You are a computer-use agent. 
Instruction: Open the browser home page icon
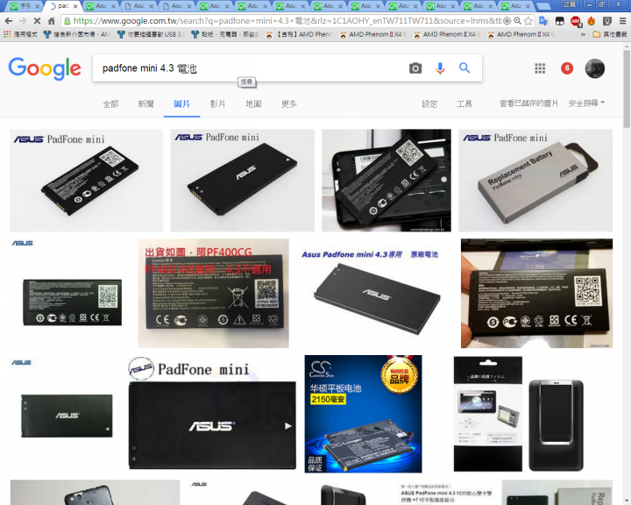[52, 21]
